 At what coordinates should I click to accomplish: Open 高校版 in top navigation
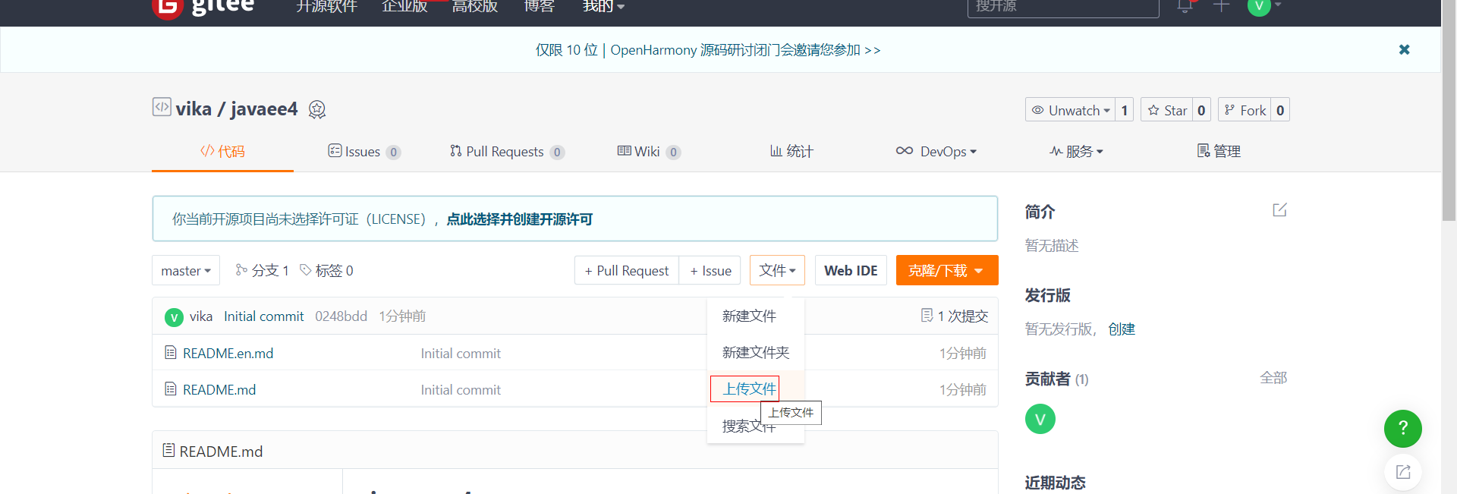pyautogui.click(x=475, y=6)
